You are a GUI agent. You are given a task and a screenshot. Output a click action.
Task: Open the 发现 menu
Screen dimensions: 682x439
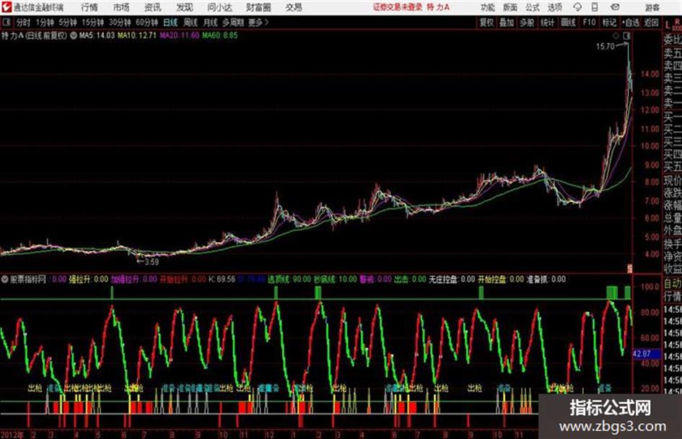185,7
